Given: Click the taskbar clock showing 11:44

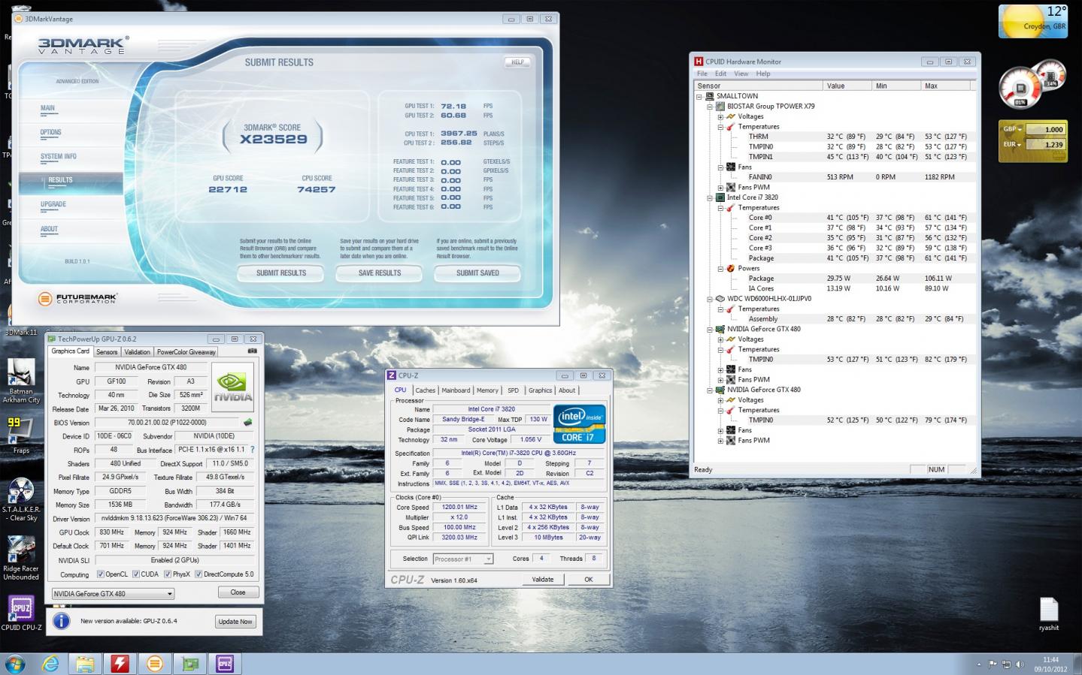Looking at the screenshot, I should click(1050, 664).
